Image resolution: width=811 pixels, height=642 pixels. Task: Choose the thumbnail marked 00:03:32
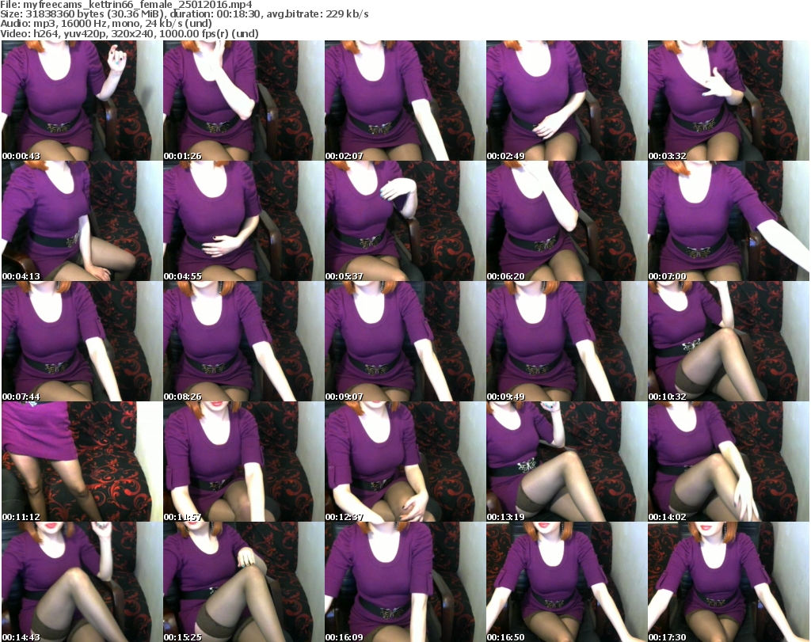pos(729,101)
